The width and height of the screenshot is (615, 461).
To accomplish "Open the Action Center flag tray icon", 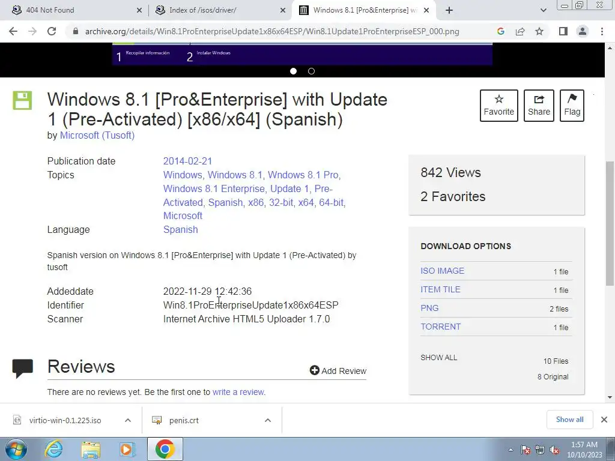I will tap(526, 450).
